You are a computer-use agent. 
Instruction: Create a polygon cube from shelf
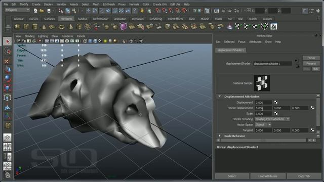point(26,26)
